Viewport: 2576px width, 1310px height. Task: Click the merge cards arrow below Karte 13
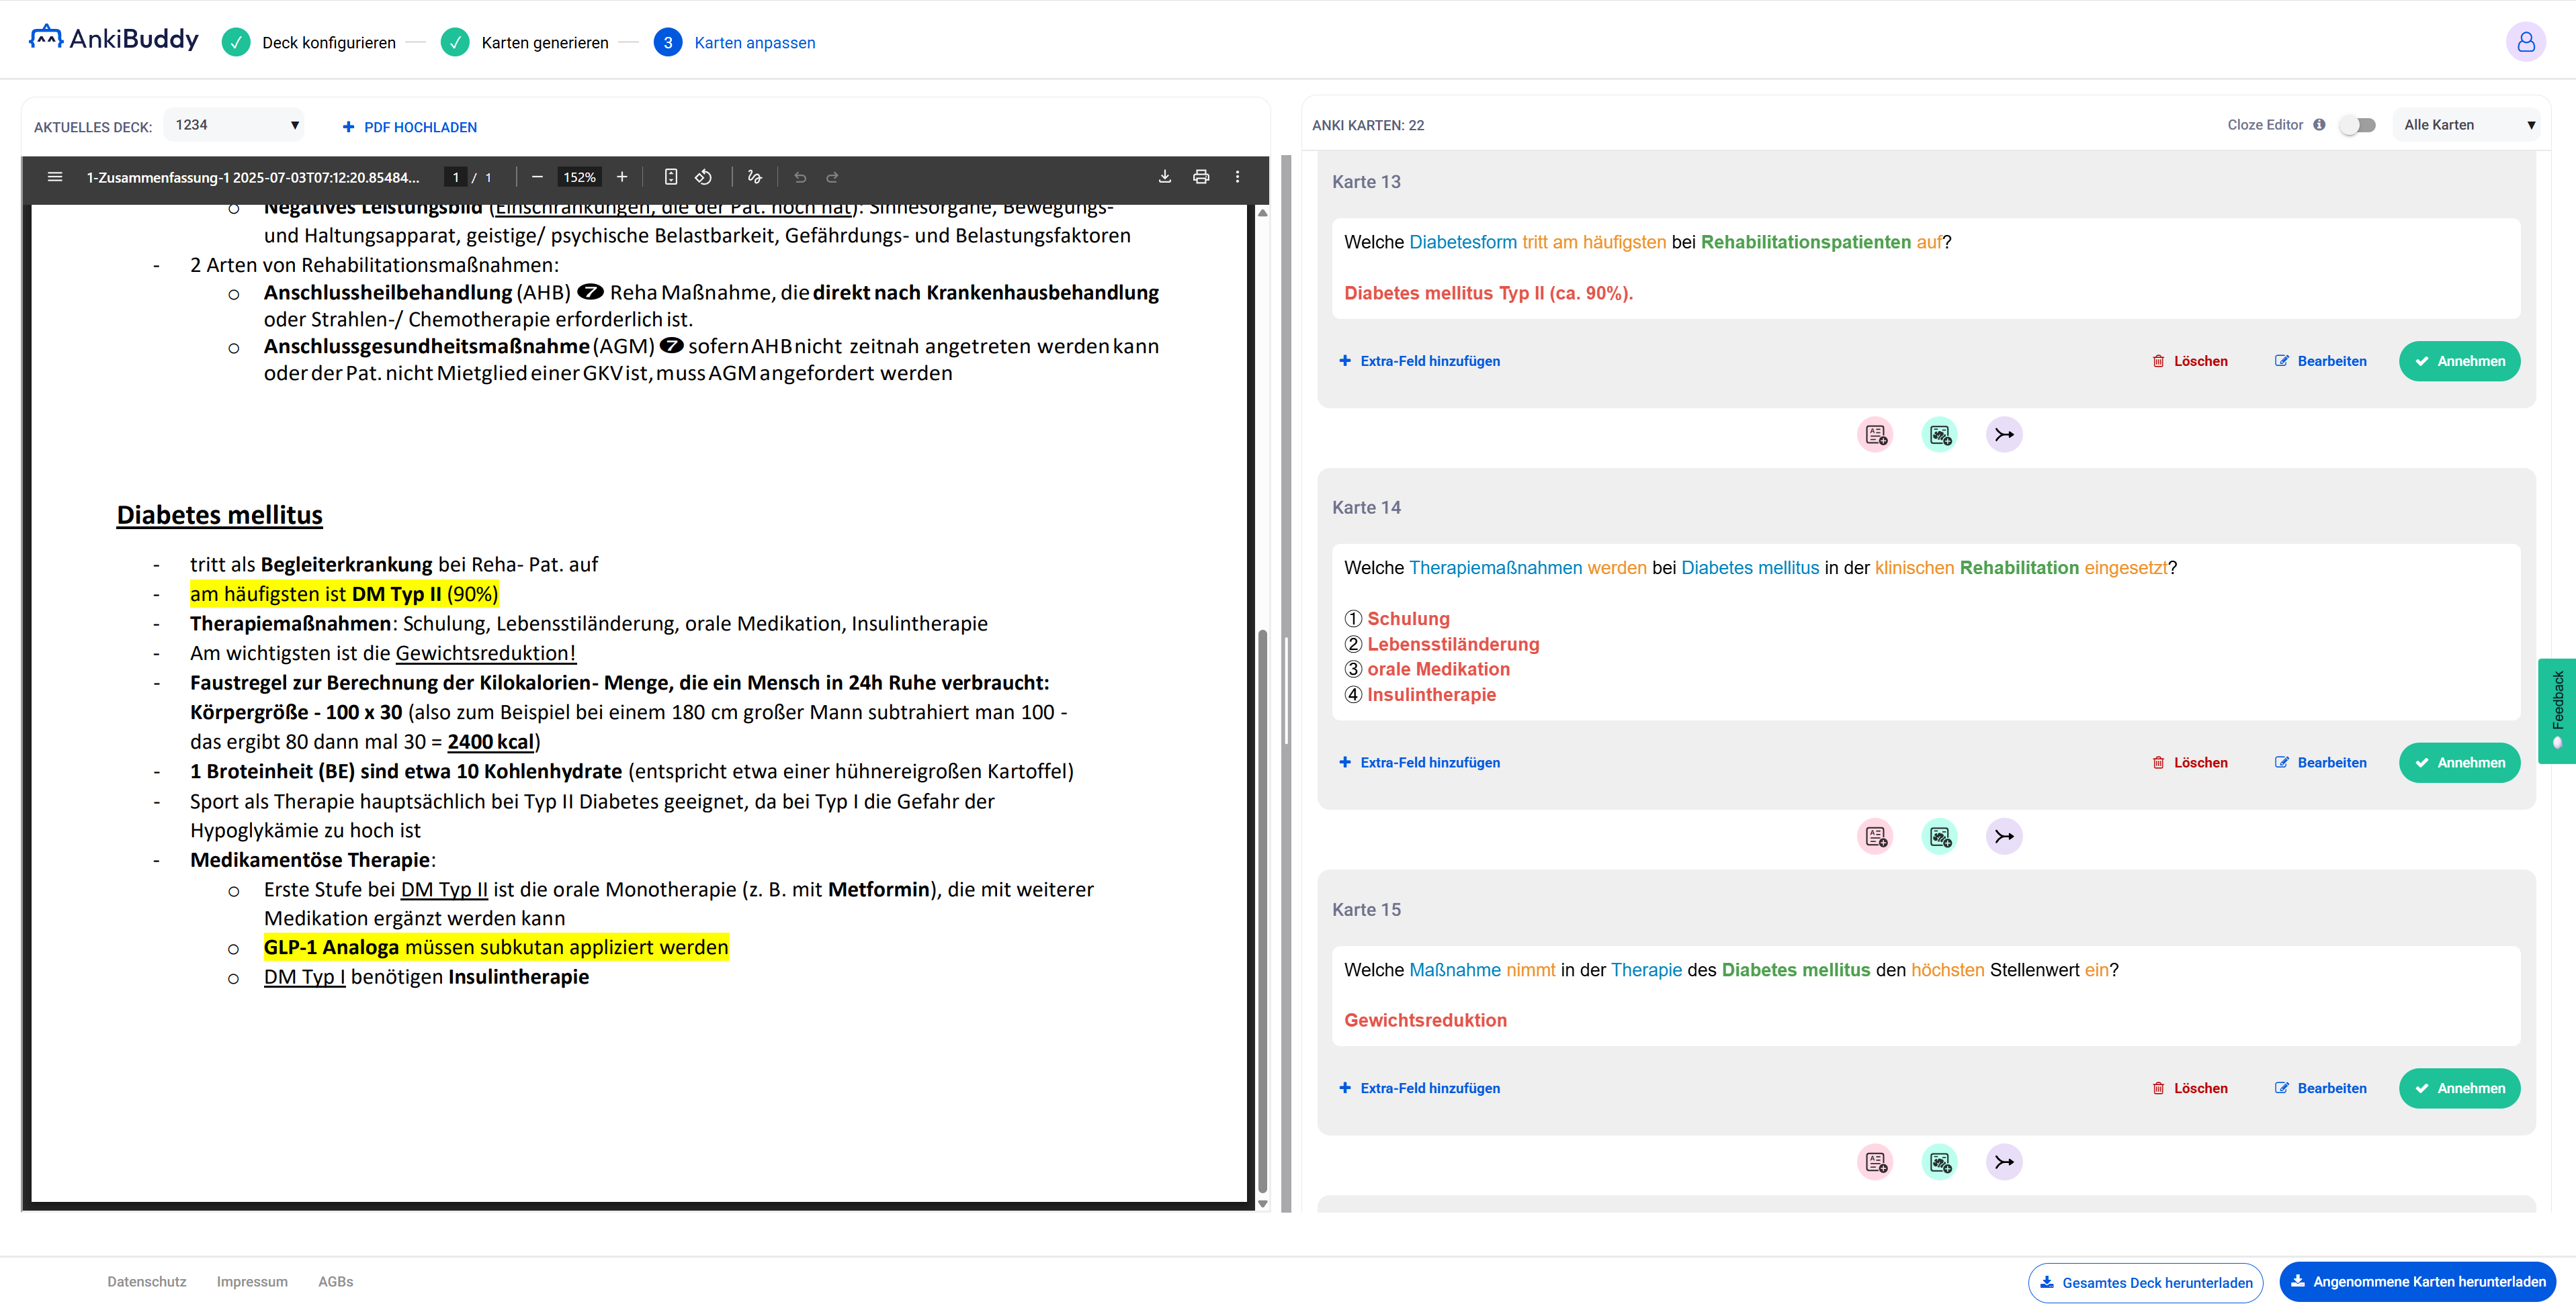pyautogui.click(x=2004, y=434)
